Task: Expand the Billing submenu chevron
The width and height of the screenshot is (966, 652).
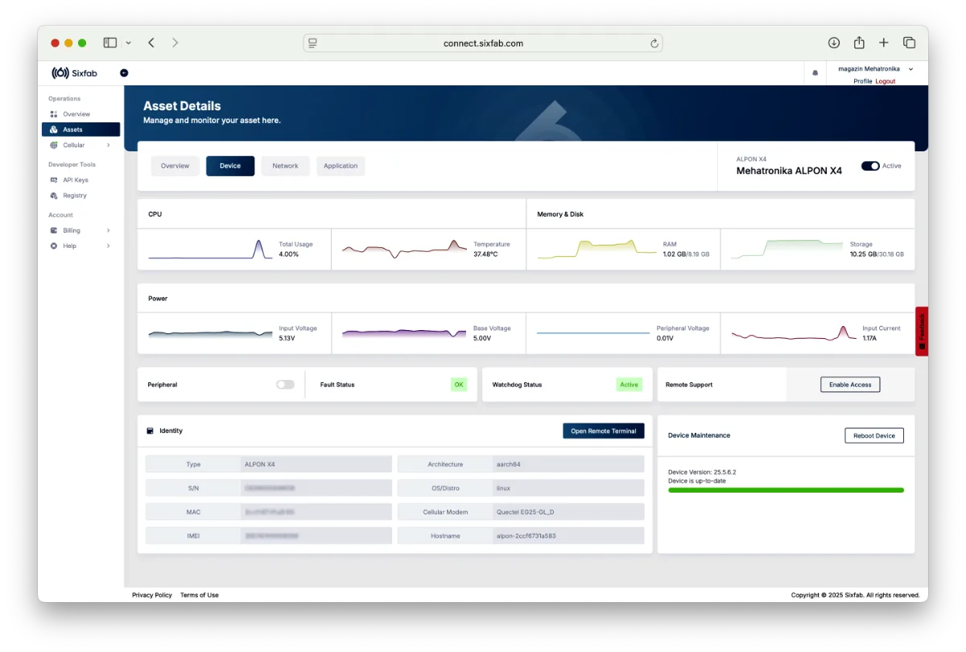Action: pyautogui.click(x=108, y=230)
